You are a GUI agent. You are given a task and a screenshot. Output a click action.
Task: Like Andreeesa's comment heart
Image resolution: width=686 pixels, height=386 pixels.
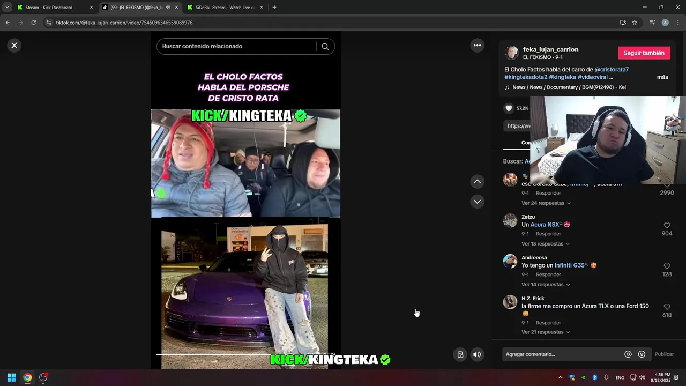click(667, 266)
